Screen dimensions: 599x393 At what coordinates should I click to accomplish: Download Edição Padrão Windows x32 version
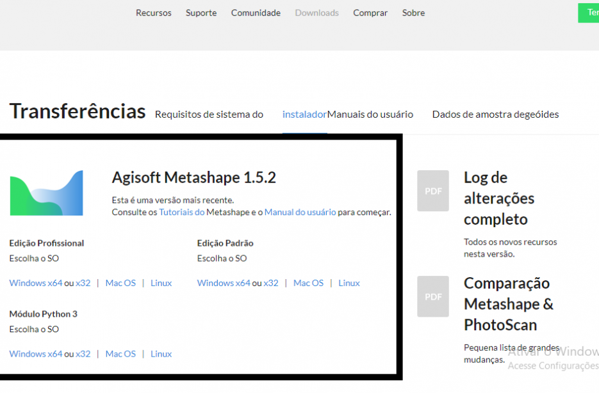click(271, 283)
